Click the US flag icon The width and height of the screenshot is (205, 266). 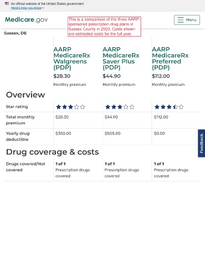[x=7, y=3]
